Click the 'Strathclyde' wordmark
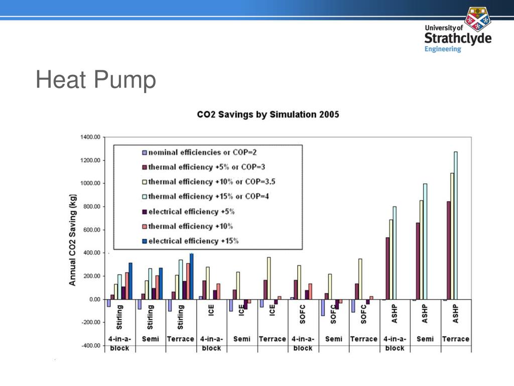Image resolution: width=514 pixels, height=386 pixels. pyautogui.click(x=458, y=38)
